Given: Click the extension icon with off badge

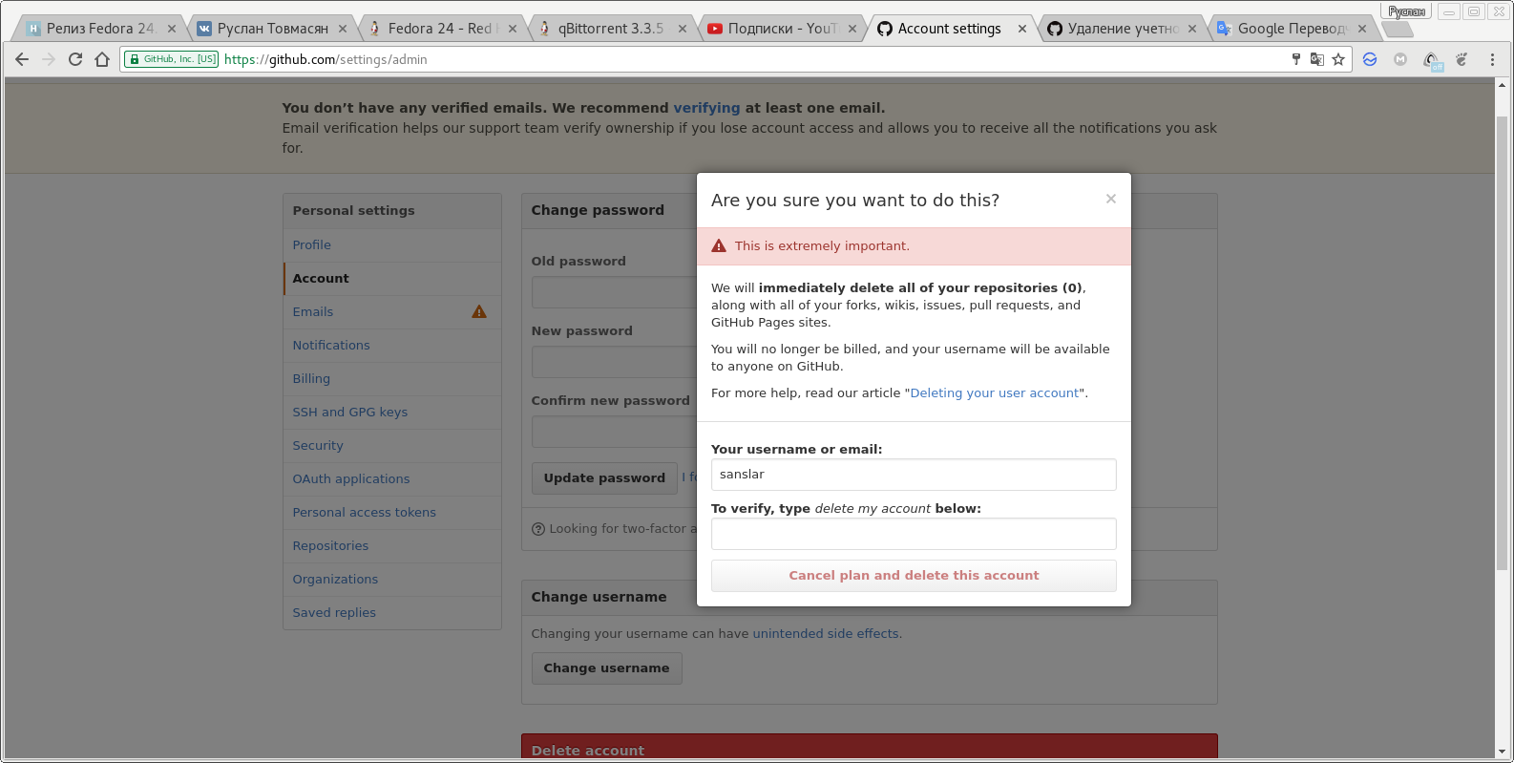Looking at the screenshot, I should (x=1432, y=61).
